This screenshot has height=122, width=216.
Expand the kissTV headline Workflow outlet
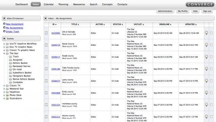pos(4,44)
